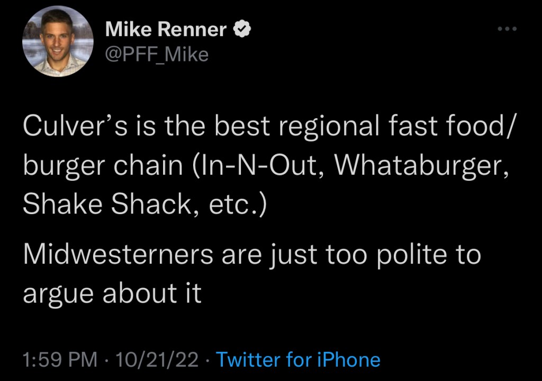Screen dimensions: 542x381
Task: Tap the phrase argue about it
Action: 112,292
